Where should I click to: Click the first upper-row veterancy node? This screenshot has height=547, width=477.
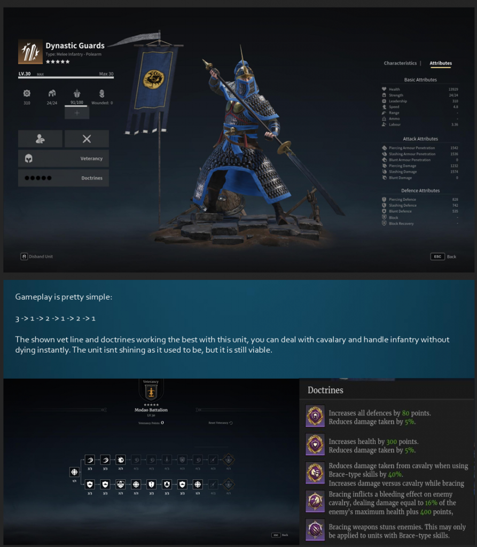(90, 460)
